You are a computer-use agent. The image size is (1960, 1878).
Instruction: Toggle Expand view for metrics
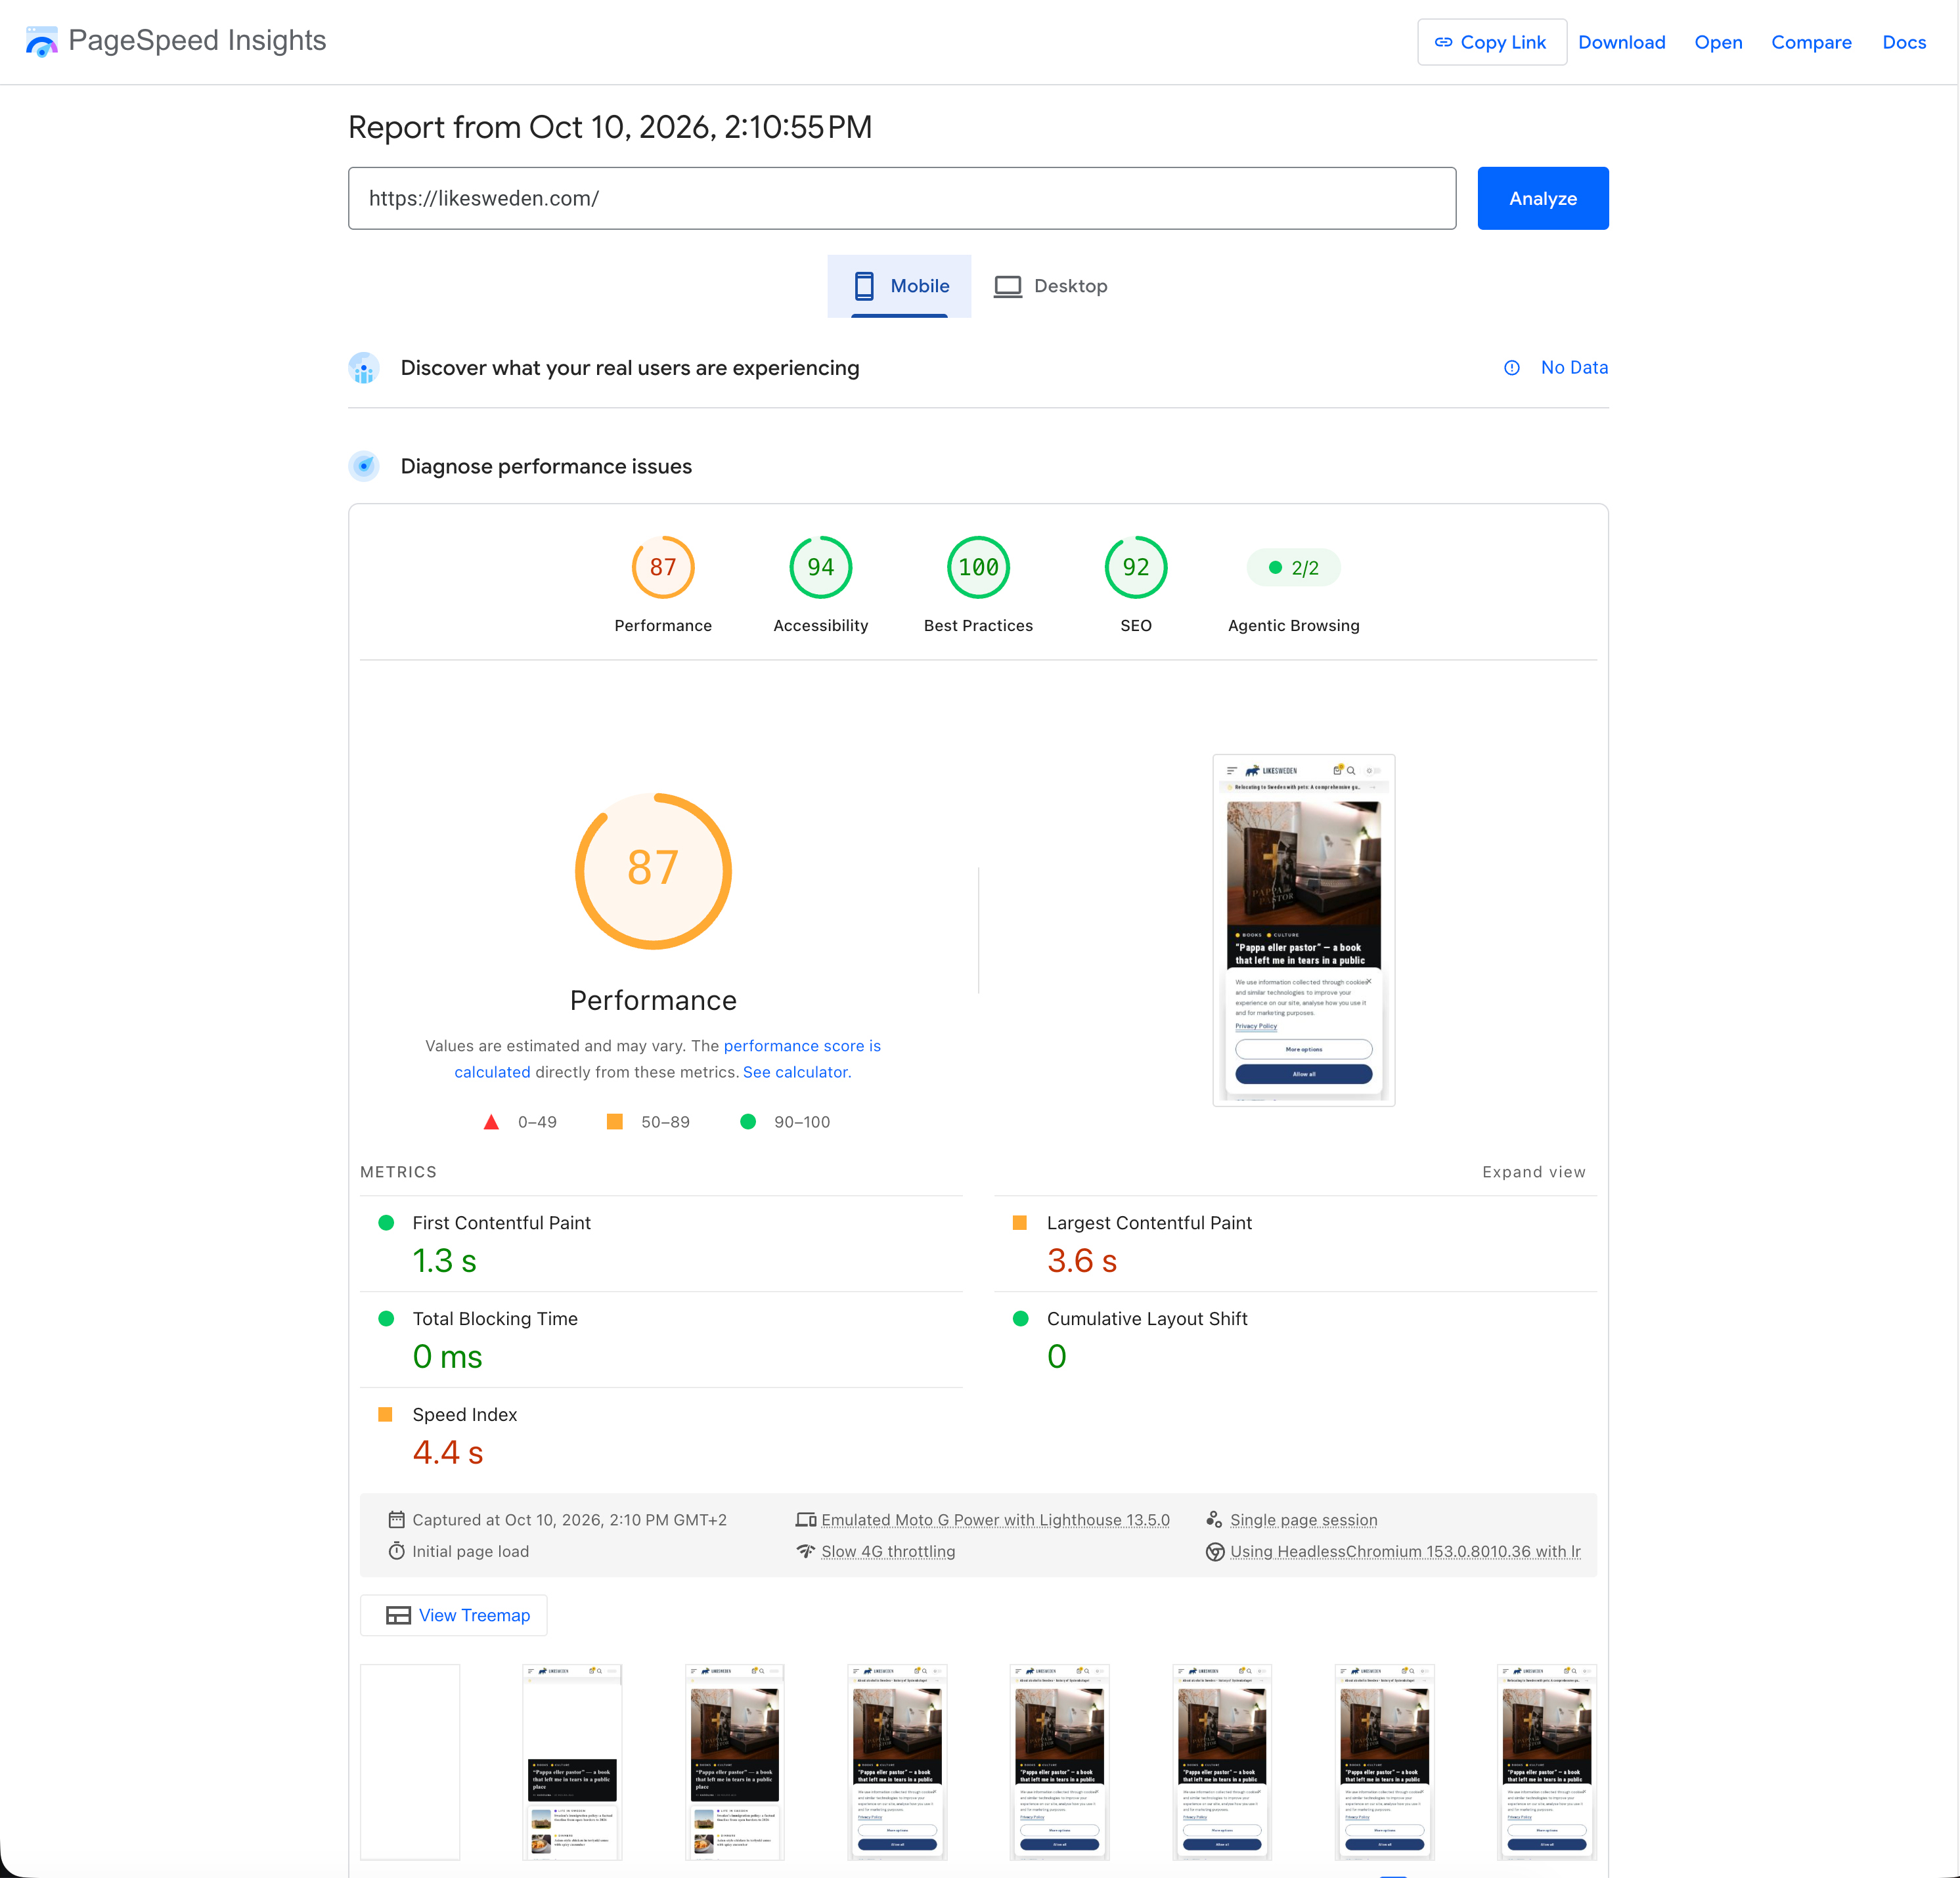coord(1533,1171)
